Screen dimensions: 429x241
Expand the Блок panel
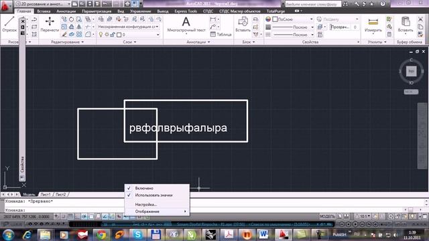(x=249, y=42)
